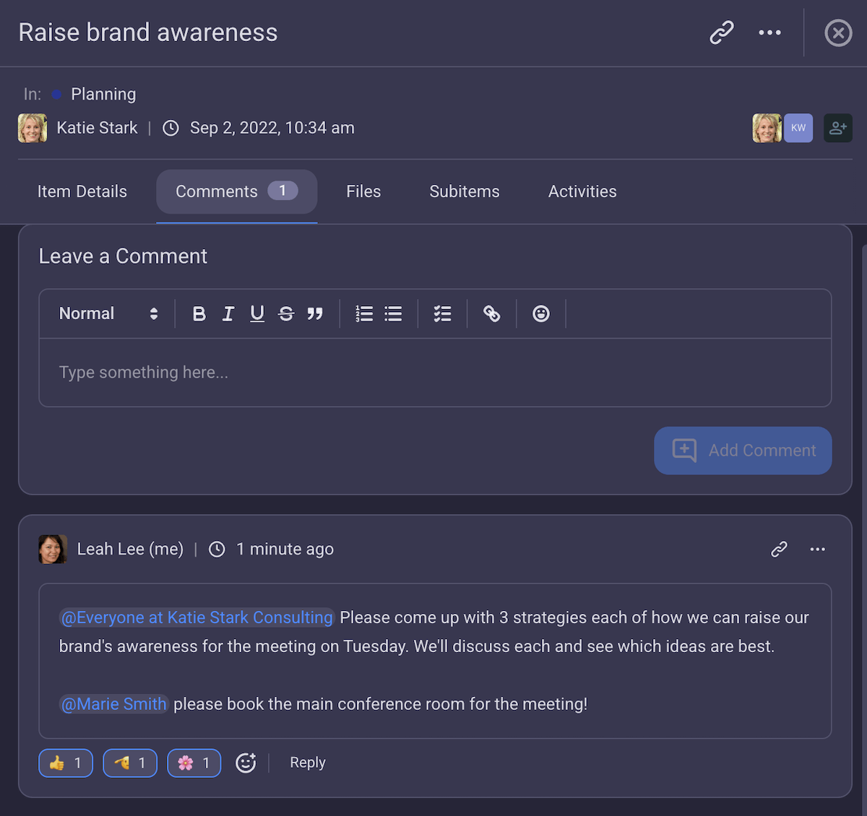Open the Normal text style dropdown
867x816 pixels.
point(107,313)
